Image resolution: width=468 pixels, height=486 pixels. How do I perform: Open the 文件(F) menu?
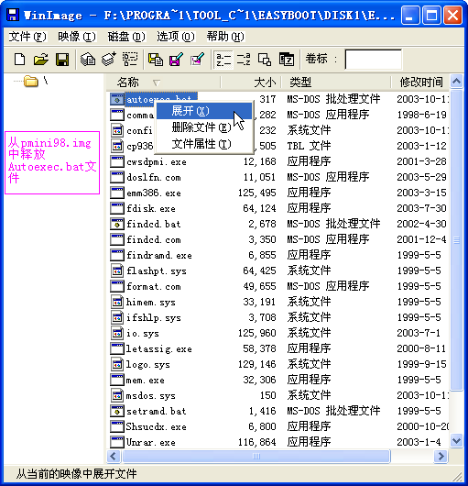tap(27, 37)
